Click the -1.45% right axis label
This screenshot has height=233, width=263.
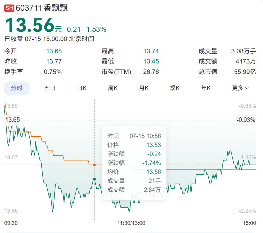pyautogui.click(x=247, y=158)
